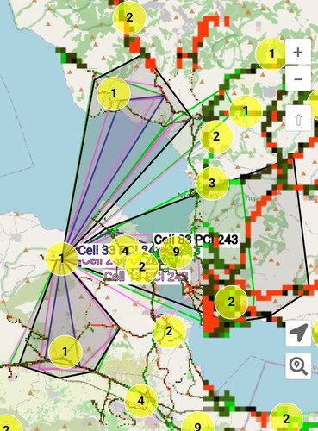The image size is (318, 431).
Task: Open cluster 9 beside Cell 83 label
Action: click(x=176, y=252)
